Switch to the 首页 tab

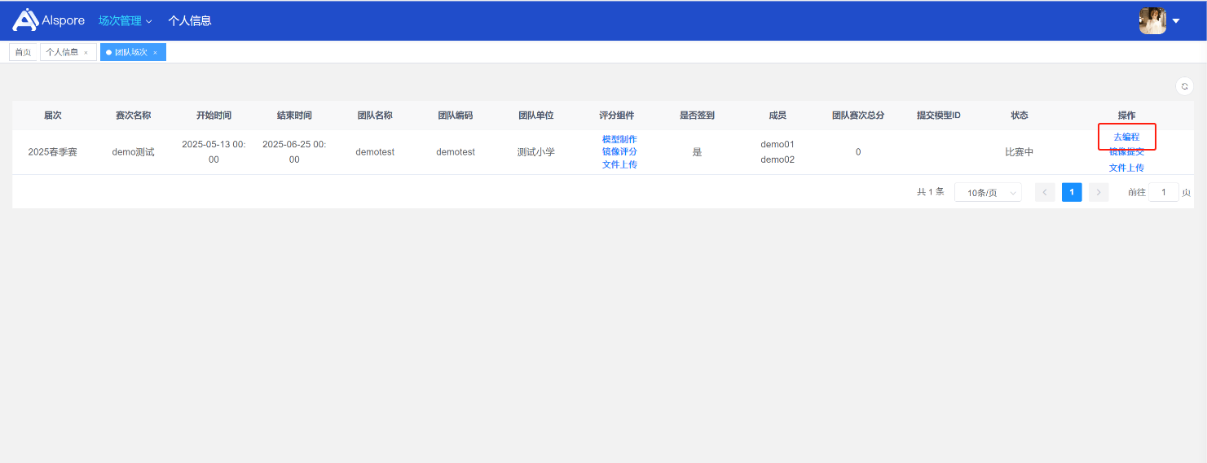24,52
